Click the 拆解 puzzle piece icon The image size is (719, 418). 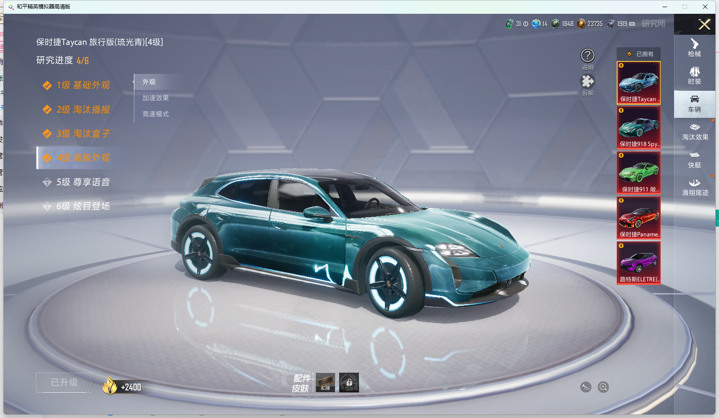point(587,81)
